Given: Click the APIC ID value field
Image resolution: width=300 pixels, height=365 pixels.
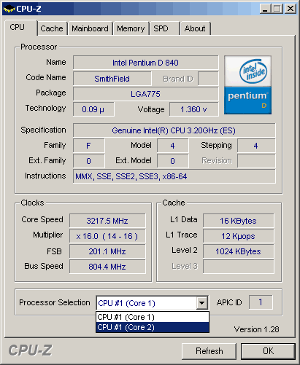Looking at the screenshot, I should 261,302.
